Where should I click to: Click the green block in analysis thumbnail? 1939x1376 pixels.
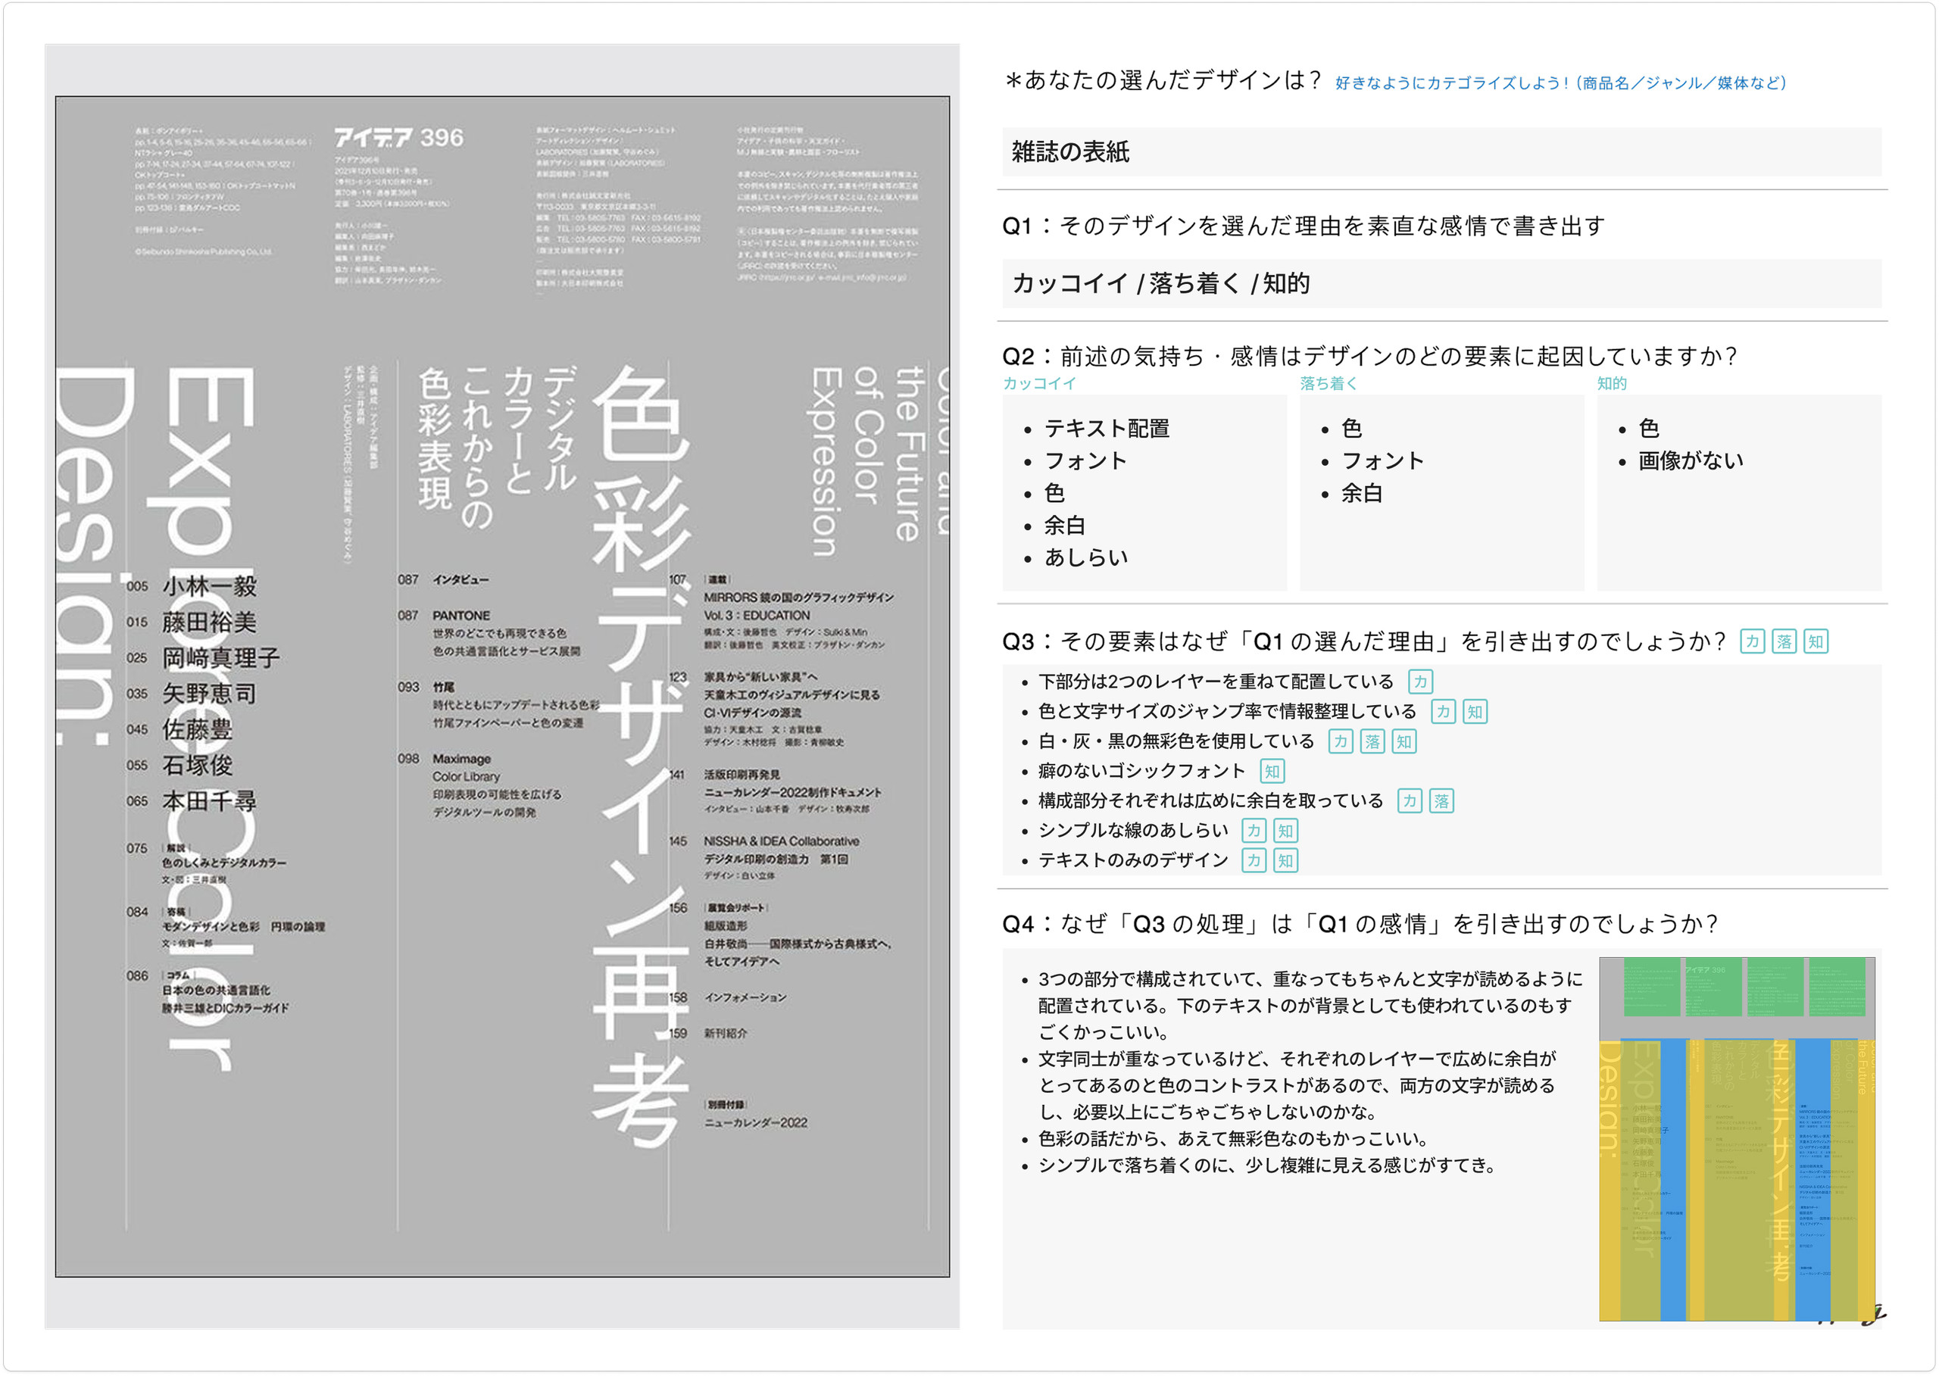[x=1651, y=988]
